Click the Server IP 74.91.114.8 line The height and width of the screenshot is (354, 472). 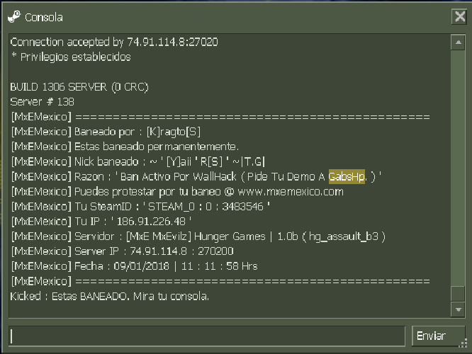click(x=122, y=251)
